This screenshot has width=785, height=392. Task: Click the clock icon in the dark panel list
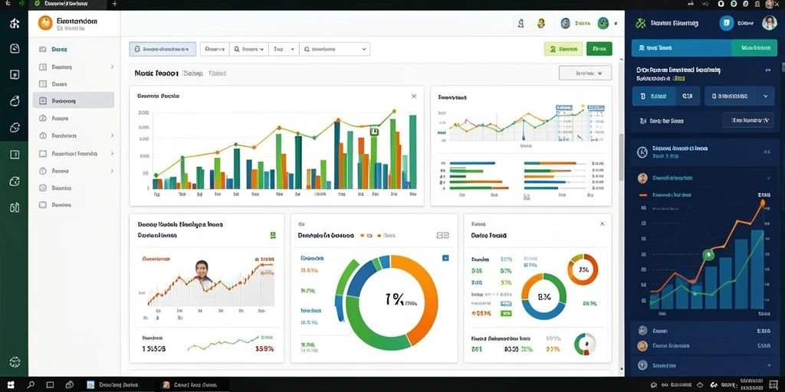(642, 152)
